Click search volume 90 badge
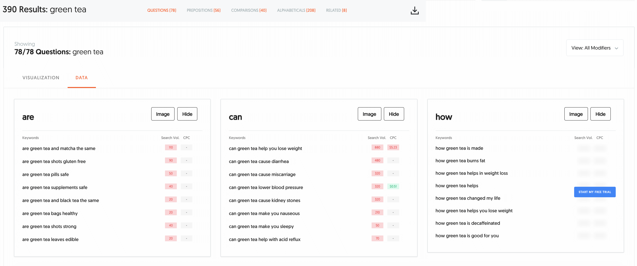Screen dimensions: 637x266 pos(171,160)
